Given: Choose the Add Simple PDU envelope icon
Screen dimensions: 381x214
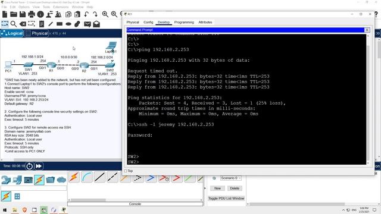Looking at the screenshot, I should tap(88, 24).
